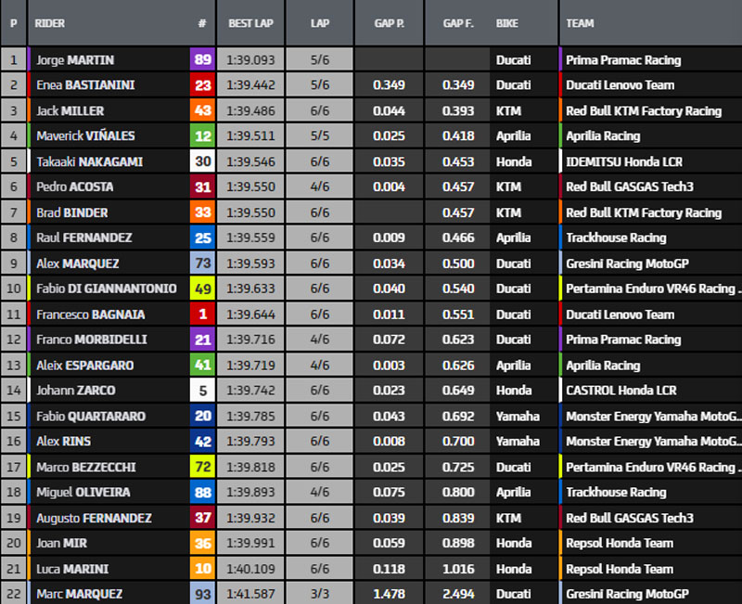
Task: Select Fabio QUARTARARO's rider name
Action: [x=91, y=417]
